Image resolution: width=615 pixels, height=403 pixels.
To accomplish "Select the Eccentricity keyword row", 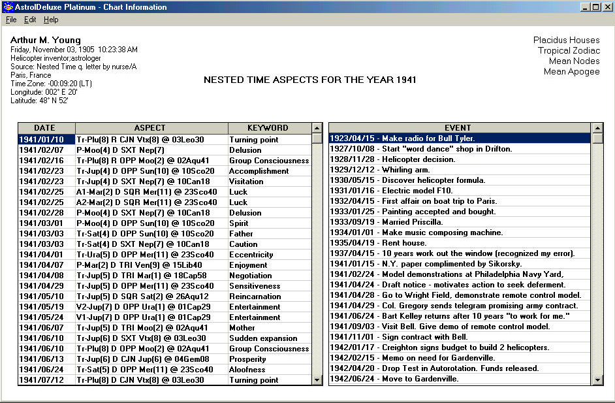I will [x=270, y=255].
